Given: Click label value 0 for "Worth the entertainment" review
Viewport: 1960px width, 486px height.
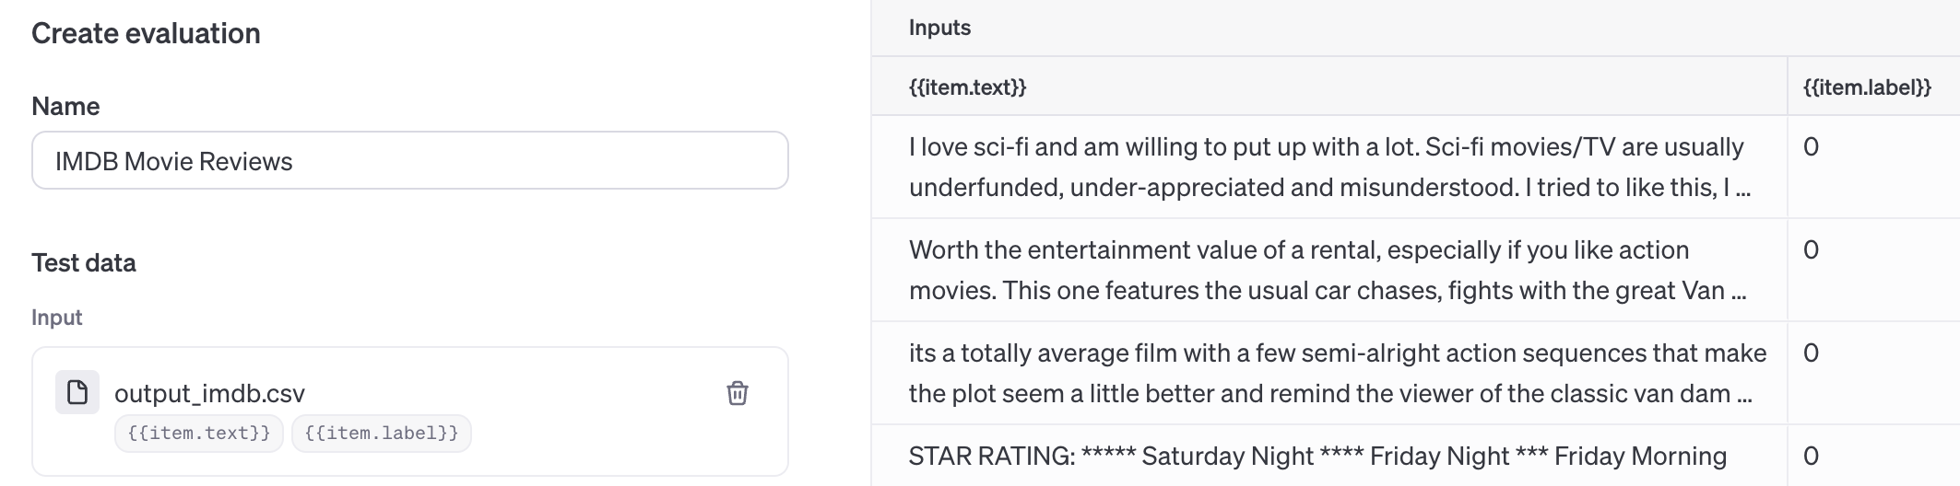Looking at the screenshot, I should [1811, 250].
